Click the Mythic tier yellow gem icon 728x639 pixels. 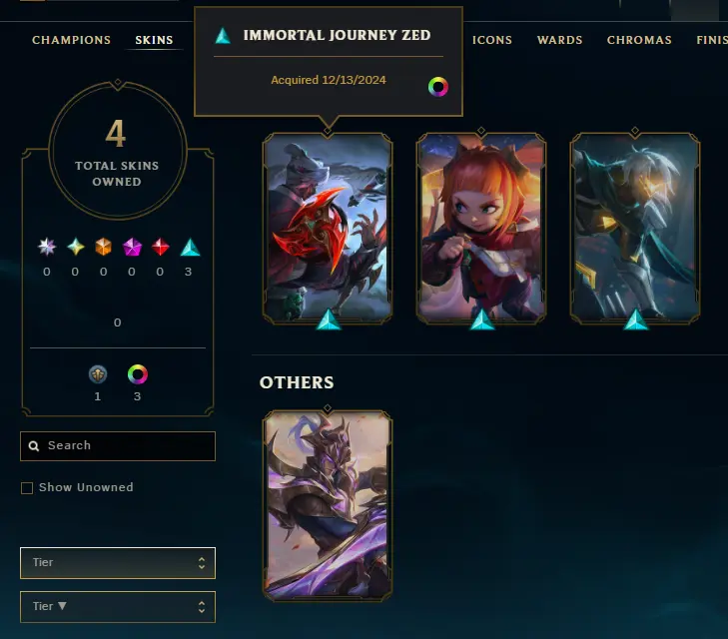pos(76,247)
